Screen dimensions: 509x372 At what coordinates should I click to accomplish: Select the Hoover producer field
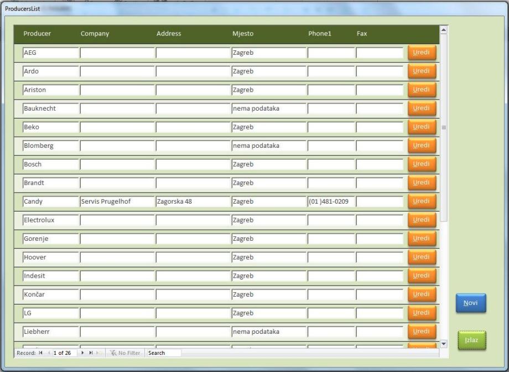click(x=51, y=257)
